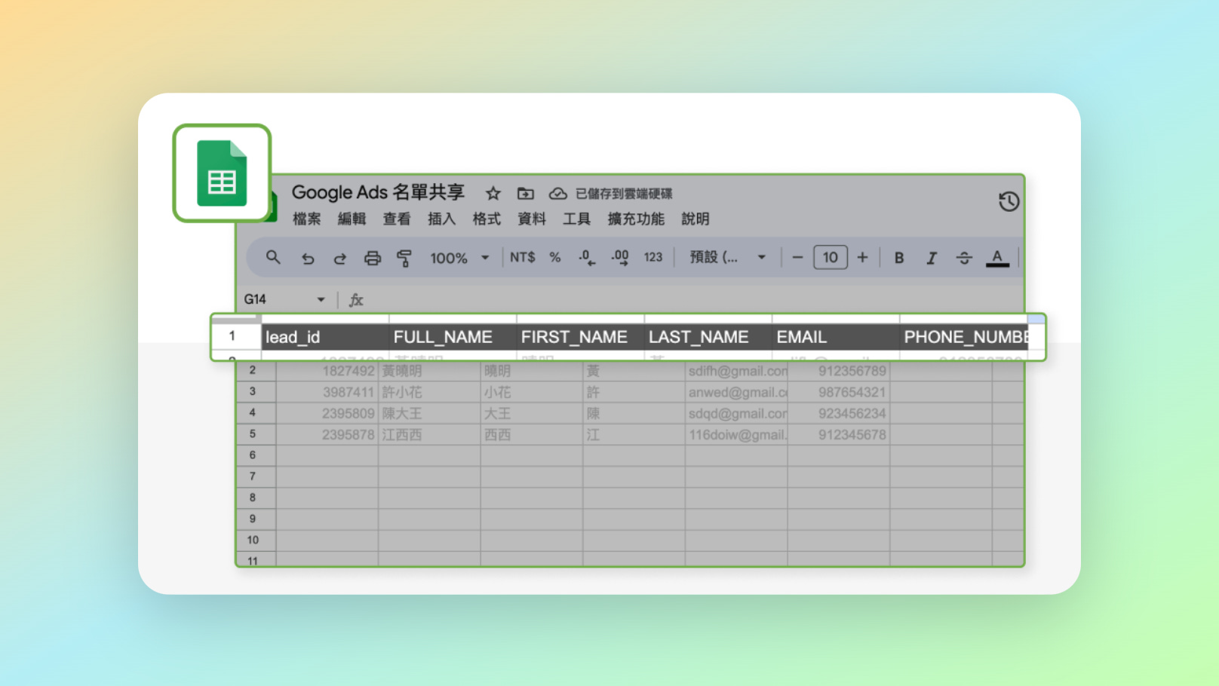This screenshot has height=686, width=1219.
Task: Click the Google Sheets logo icon
Action: coord(222,173)
